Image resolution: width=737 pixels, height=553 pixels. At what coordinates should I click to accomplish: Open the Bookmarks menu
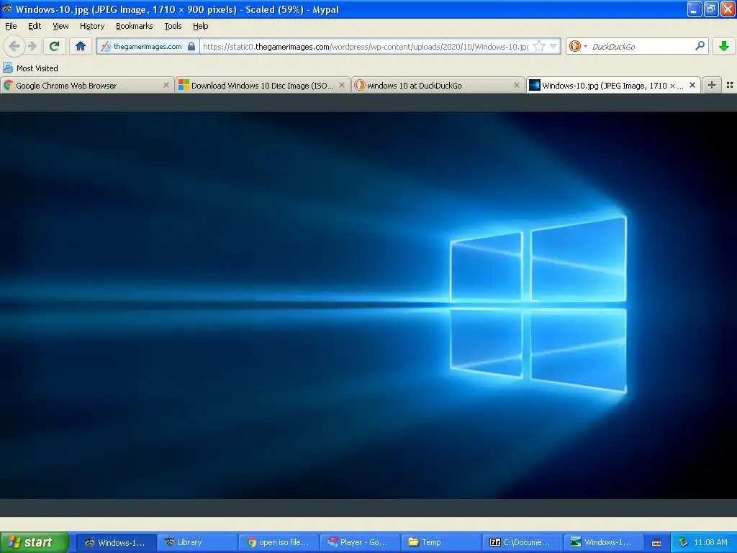(x=135, y=26)
